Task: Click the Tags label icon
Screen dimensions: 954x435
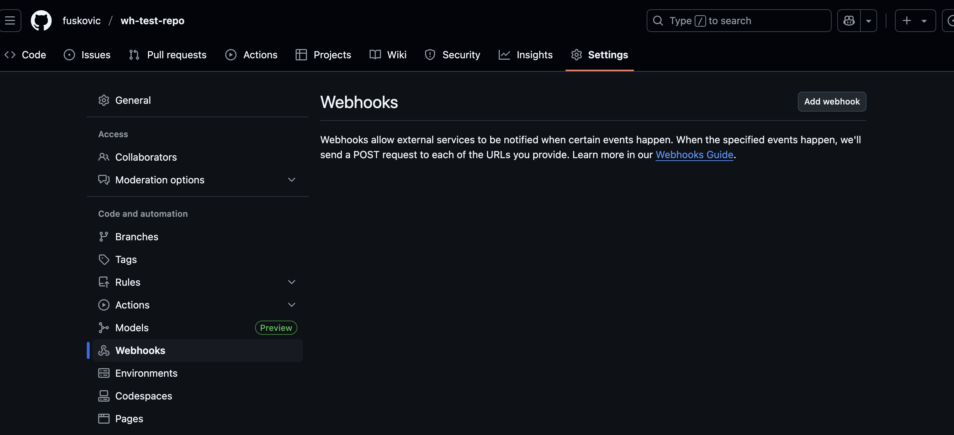Action: tap(104, 259)
